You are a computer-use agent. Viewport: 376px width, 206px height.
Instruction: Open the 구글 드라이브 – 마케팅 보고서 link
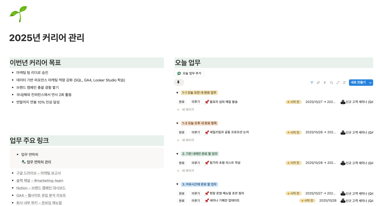39,173
